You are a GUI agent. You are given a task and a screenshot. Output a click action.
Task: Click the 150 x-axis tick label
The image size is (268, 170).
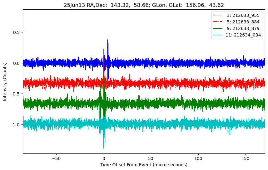point(246,158)
